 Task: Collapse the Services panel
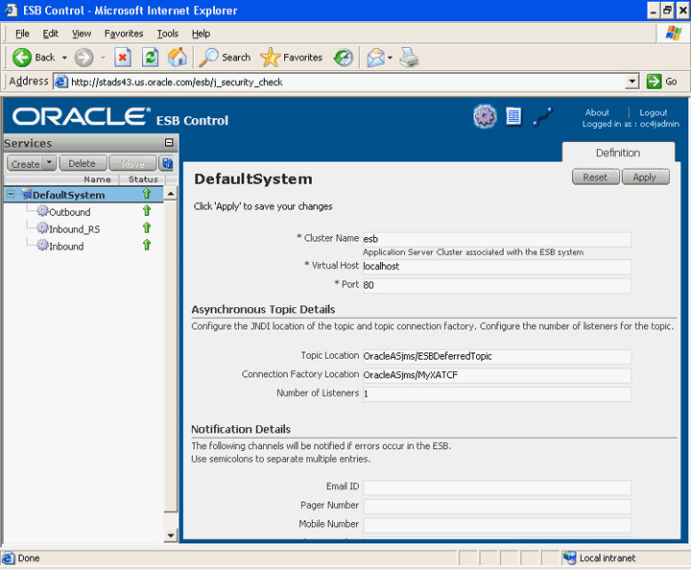169,142
